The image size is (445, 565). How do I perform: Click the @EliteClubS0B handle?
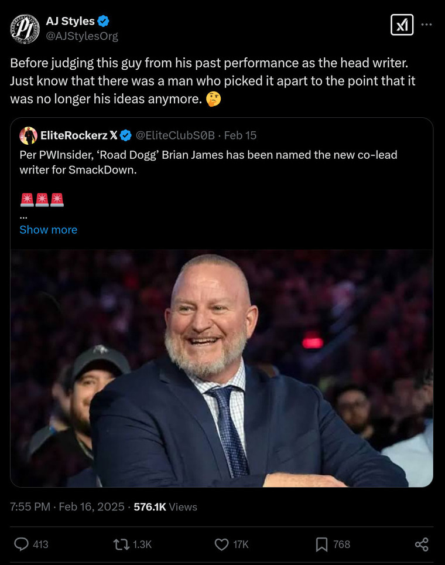point(175,135)
